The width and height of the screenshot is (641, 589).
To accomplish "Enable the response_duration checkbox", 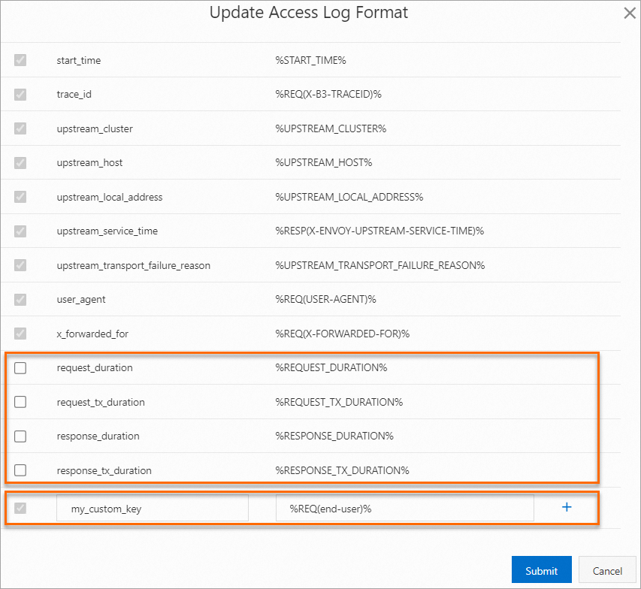I will 20,436.
